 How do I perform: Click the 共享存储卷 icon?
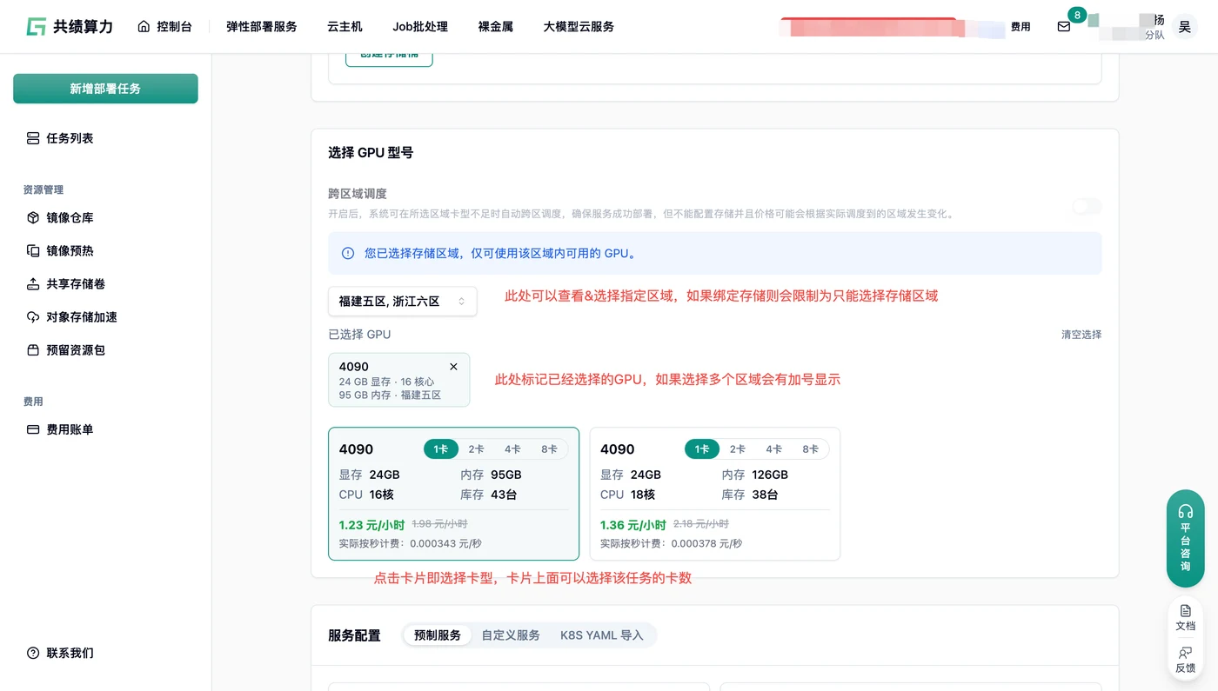[x=33, y=284]
